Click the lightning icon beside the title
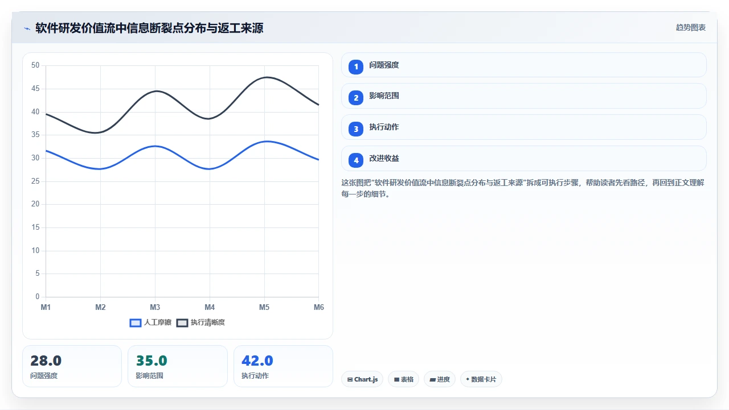The image size is (729, 410). [27, 28]
